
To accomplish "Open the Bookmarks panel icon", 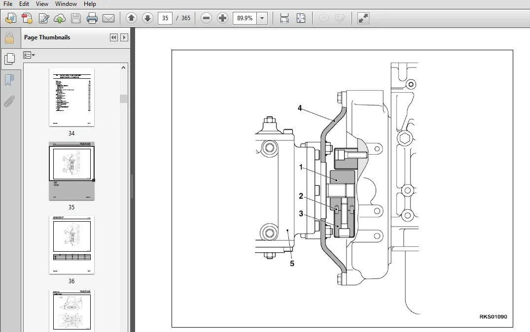I will tap(9, 80).
